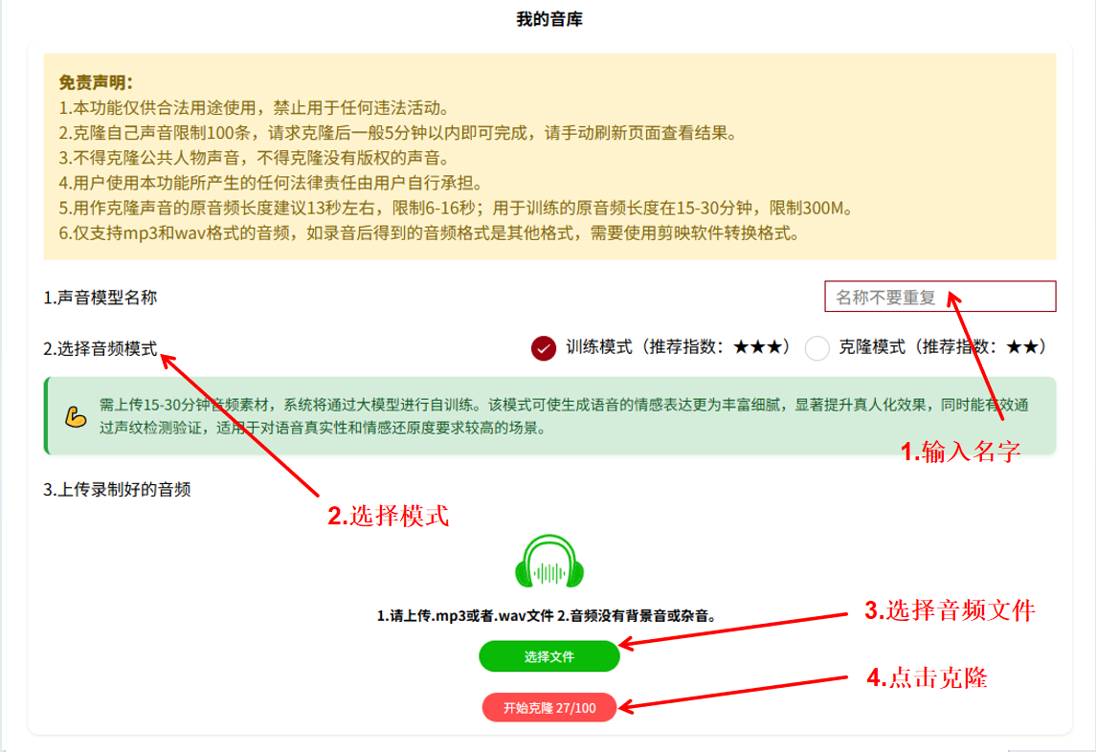Click the green headphone upload icon
The image size is (1096, 752).
pos(549,562)
